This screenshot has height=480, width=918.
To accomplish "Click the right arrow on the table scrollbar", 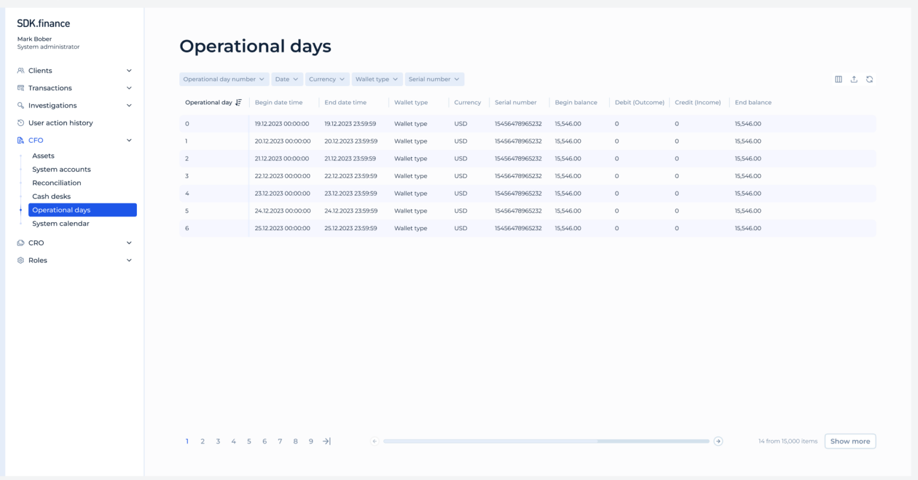I will [718, 441].
